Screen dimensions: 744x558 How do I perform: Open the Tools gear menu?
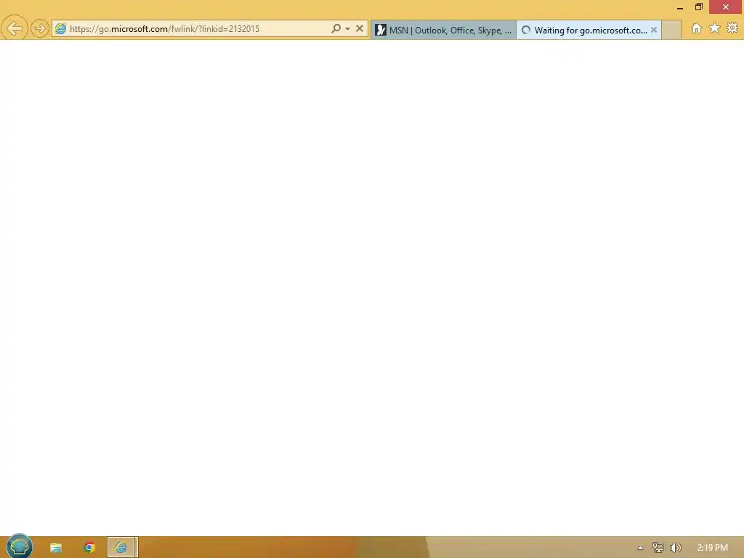[732, 28]
